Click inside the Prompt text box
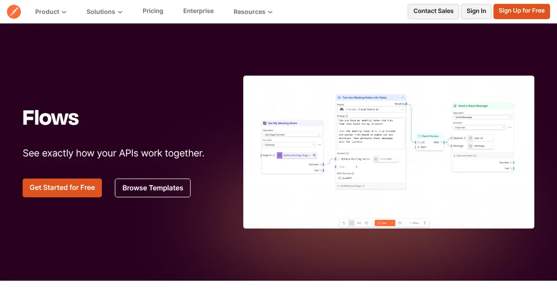 371,133
